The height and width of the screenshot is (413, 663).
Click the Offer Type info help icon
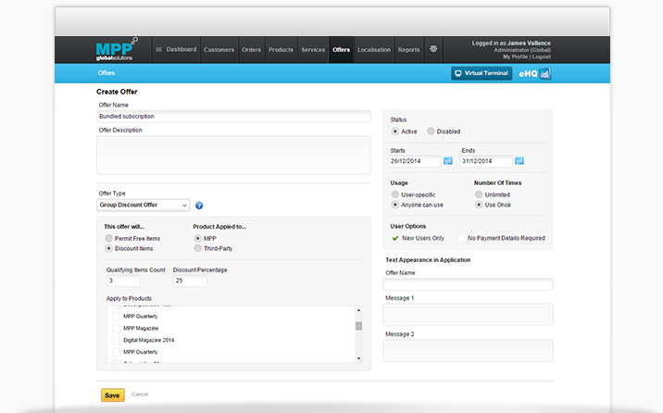coord(199,206)
